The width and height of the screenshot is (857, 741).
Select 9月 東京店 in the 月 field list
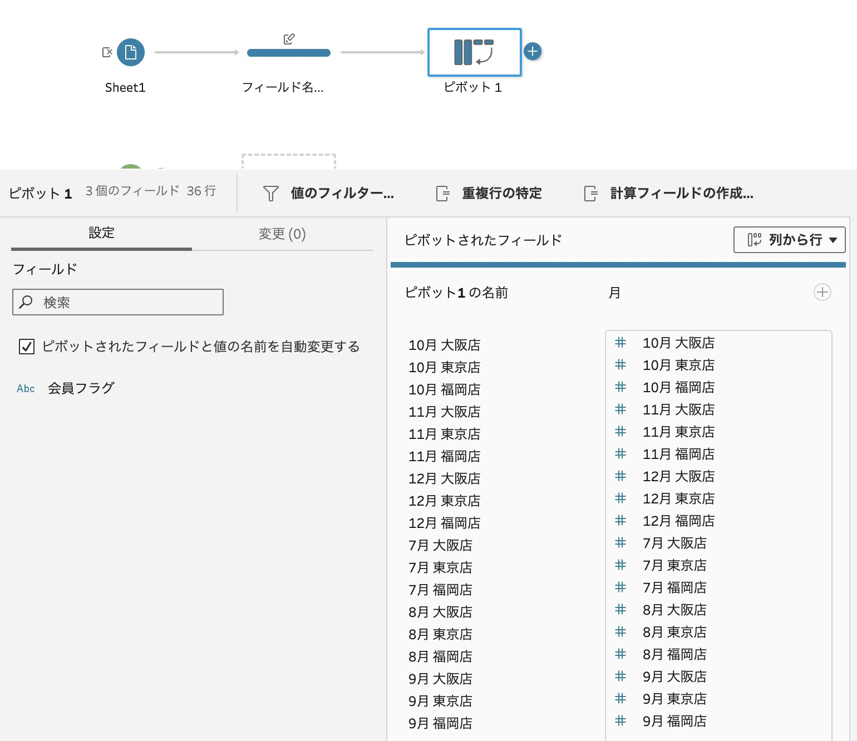point(674,699)
